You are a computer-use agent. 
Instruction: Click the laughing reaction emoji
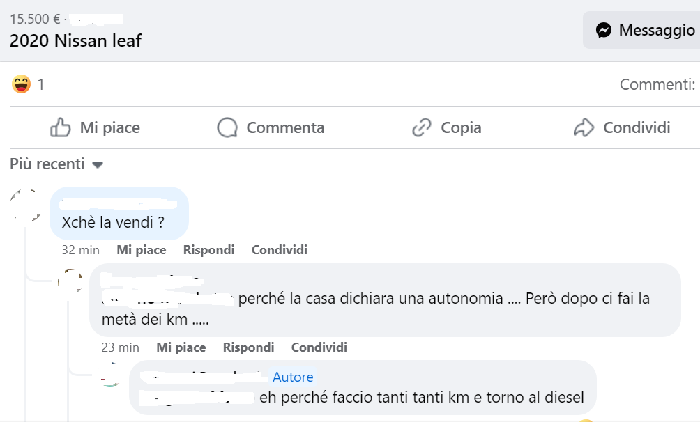pyautogui.click(x=22, y=84)
